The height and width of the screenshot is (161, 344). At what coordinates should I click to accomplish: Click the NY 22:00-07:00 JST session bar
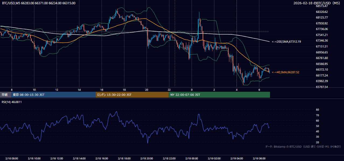tap(219, 95)
